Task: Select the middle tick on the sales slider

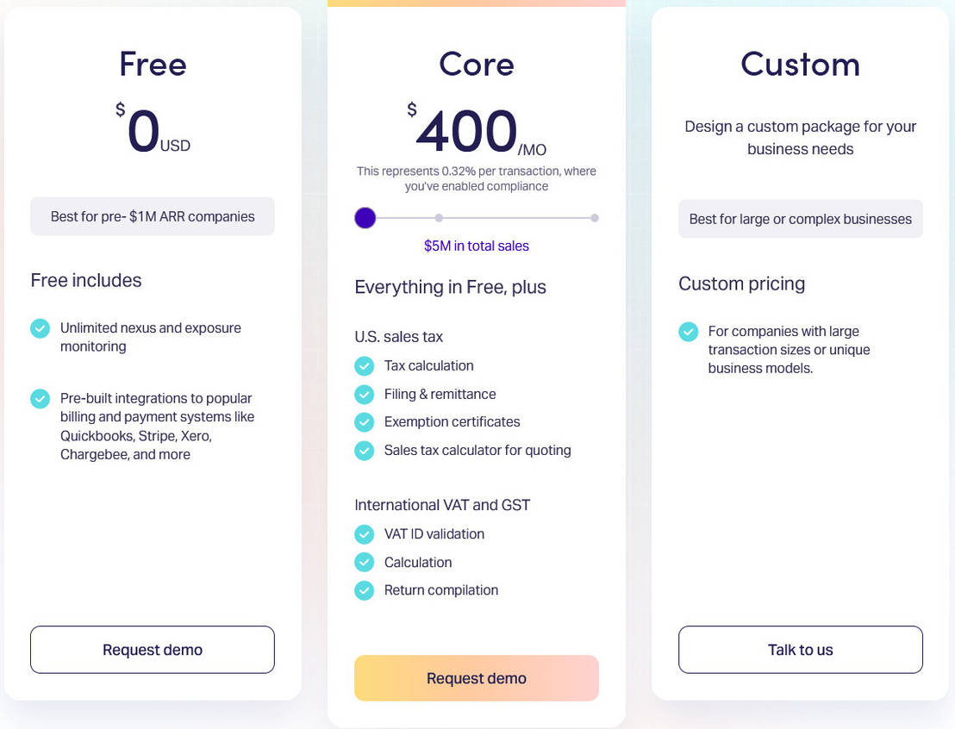Action: point(438,218)
